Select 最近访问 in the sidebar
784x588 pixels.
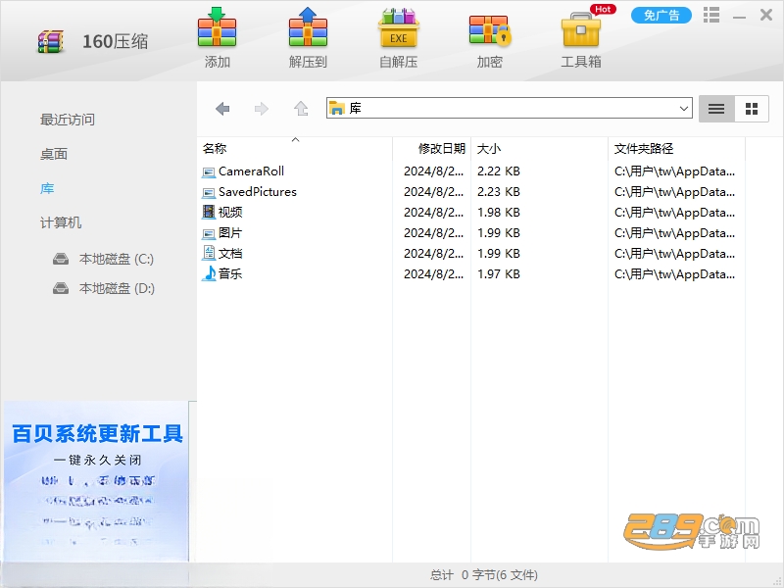pos(68,120)
